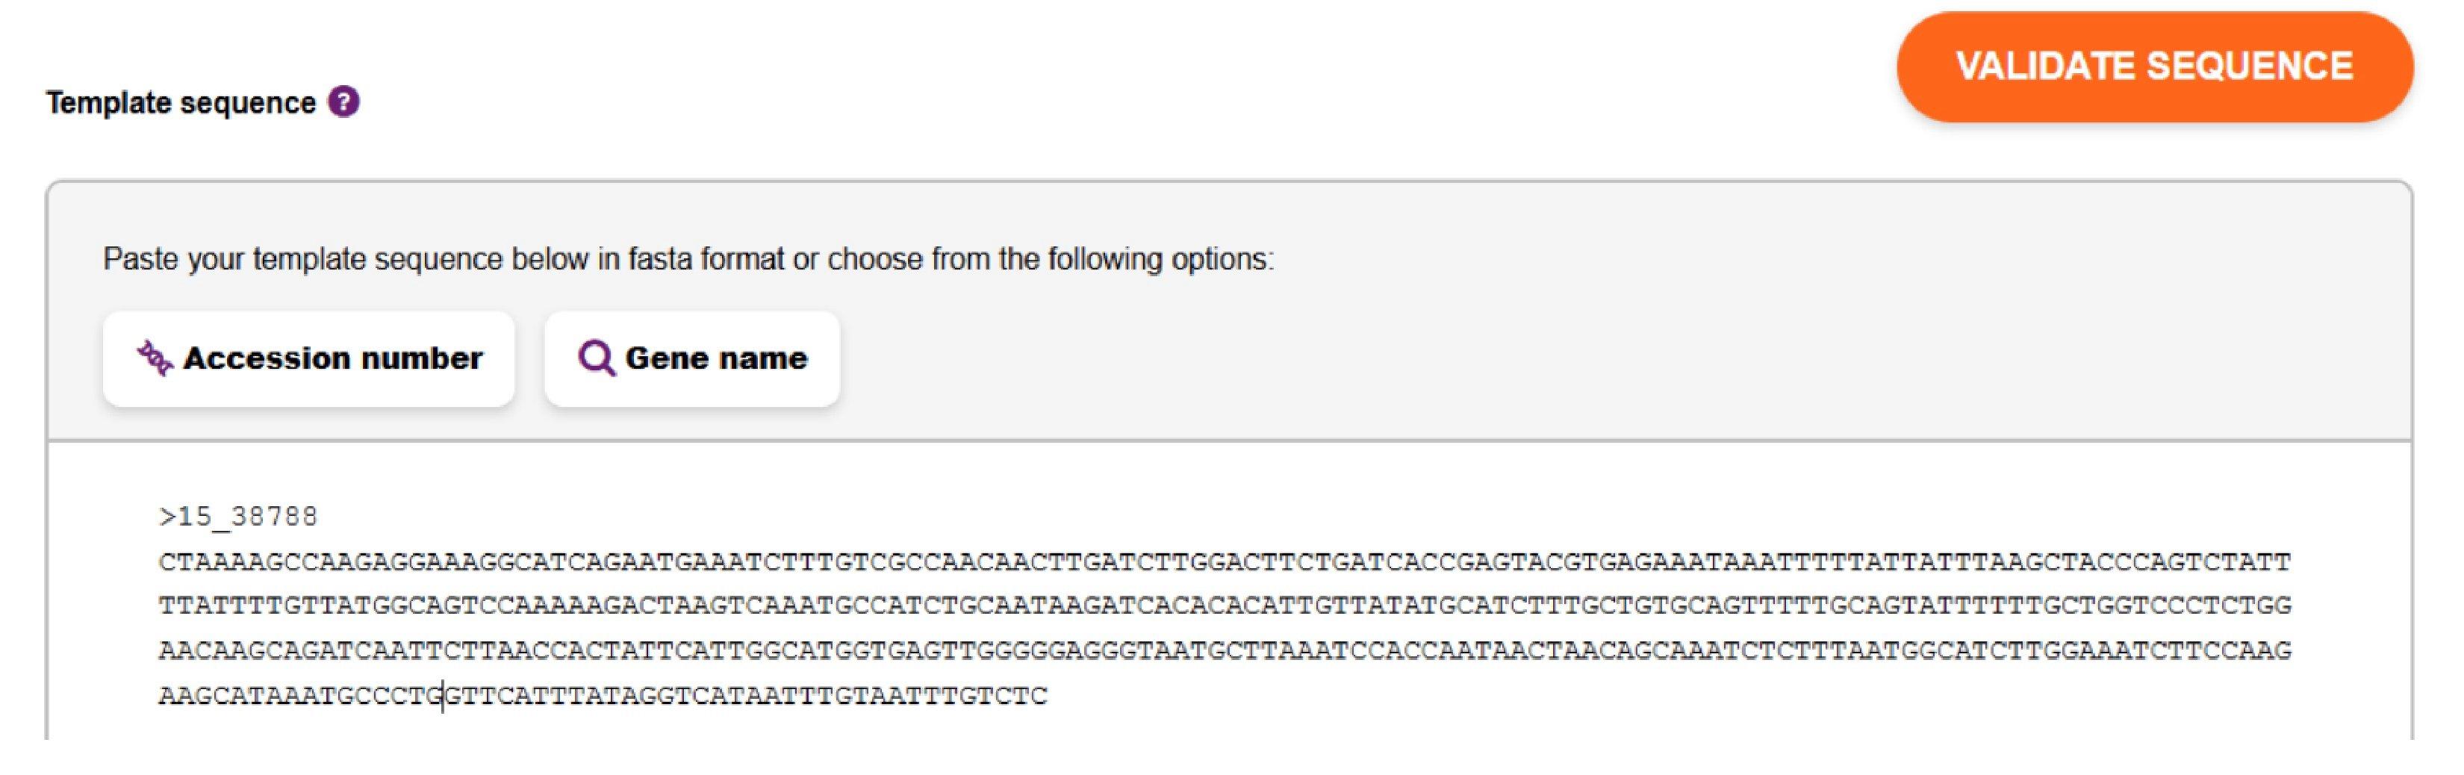Screen dimensions: 2464x775
Task: Place cursor in line starting CTAAAAGCCAAGAGG
Action: 1225,561
